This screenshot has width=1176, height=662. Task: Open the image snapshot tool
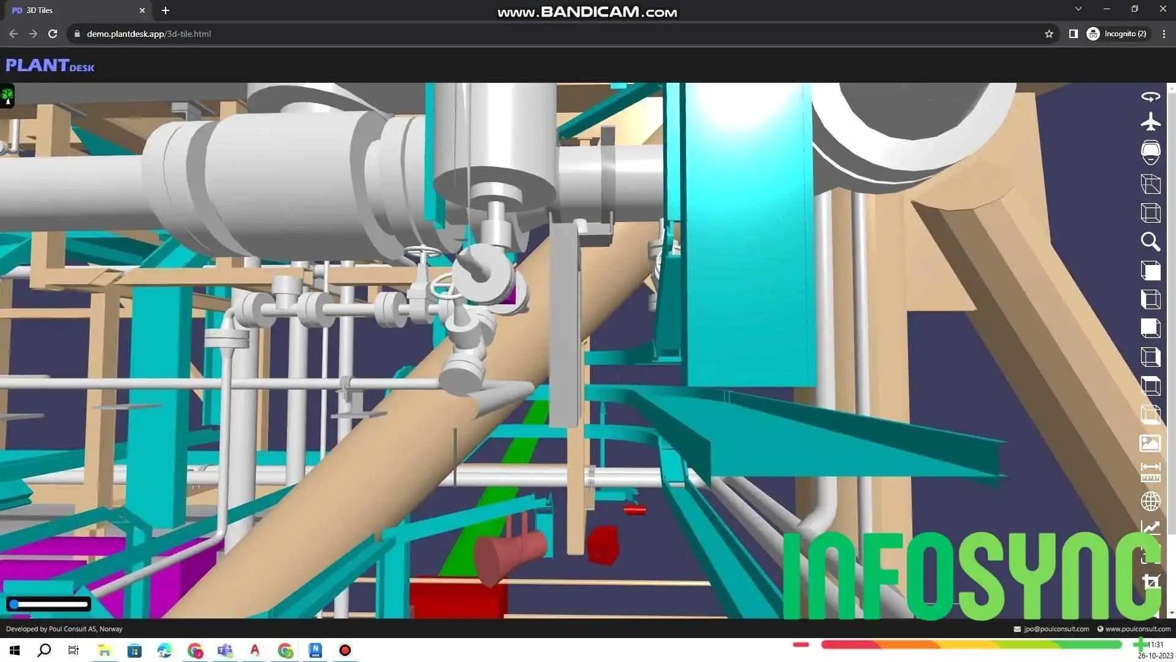point(1150,443)
